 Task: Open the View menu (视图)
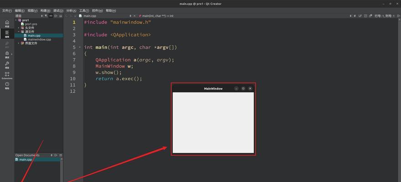32,11
